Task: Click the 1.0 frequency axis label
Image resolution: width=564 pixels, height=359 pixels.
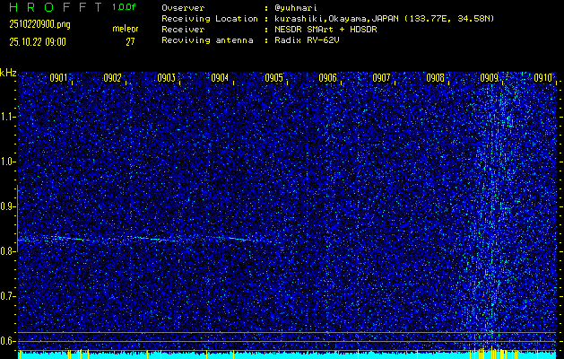Action: point(8,162)
